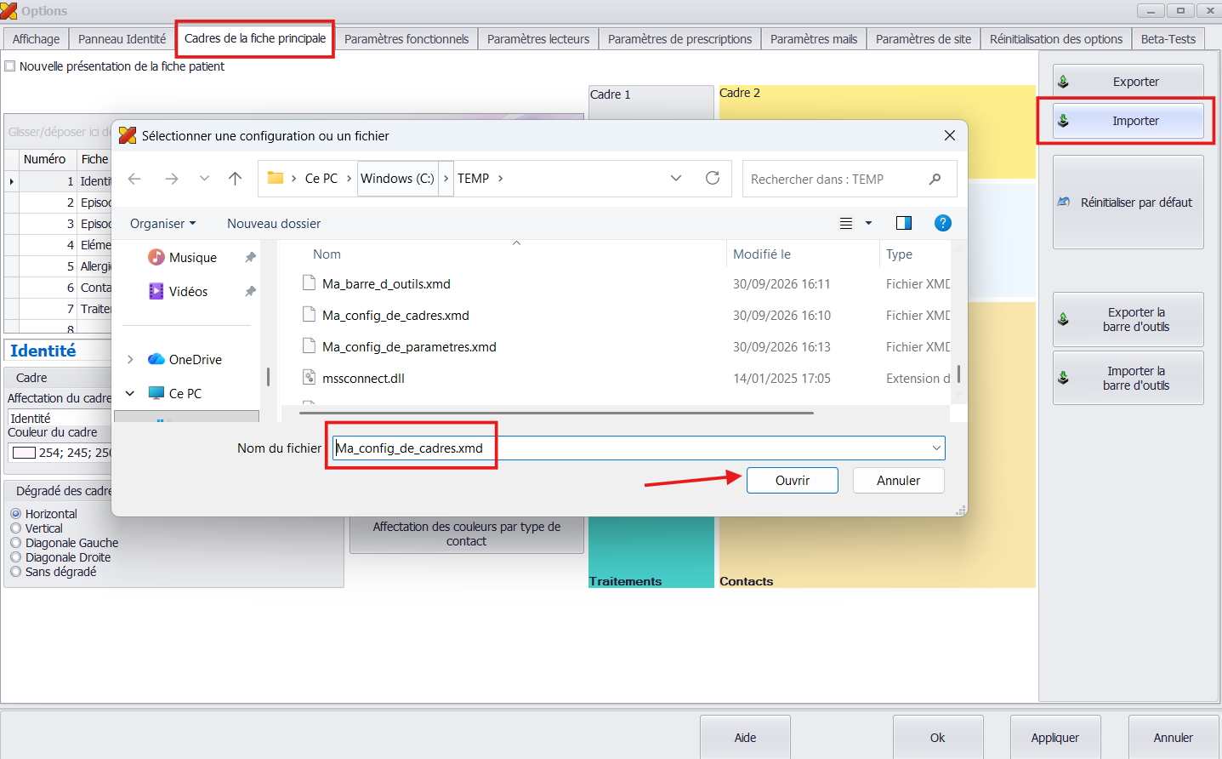Click Annuler in the file dialog
1222x759 pixels.
pos(899,481)
